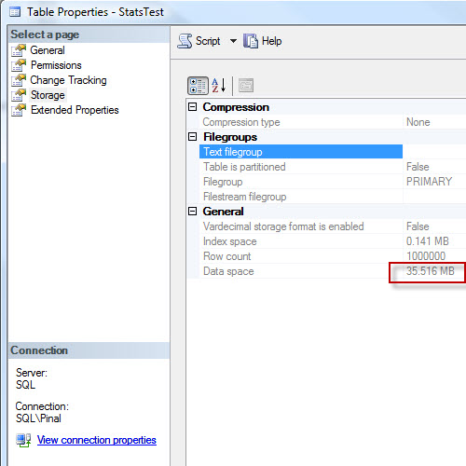Click the Change Tracking page icon
Viewport: 466px width, 466px height.
point(19,80)
